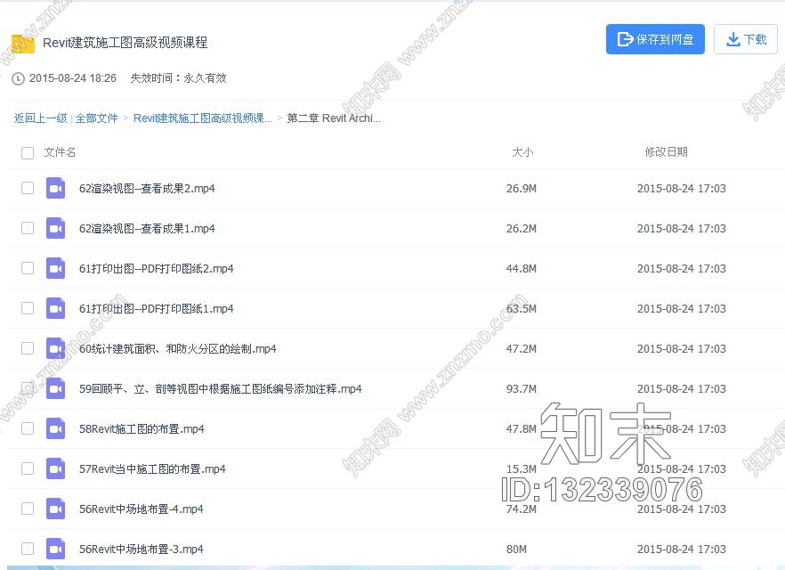
Task: Click the clock icon beside the share date
Action: (x=18, y=78)
